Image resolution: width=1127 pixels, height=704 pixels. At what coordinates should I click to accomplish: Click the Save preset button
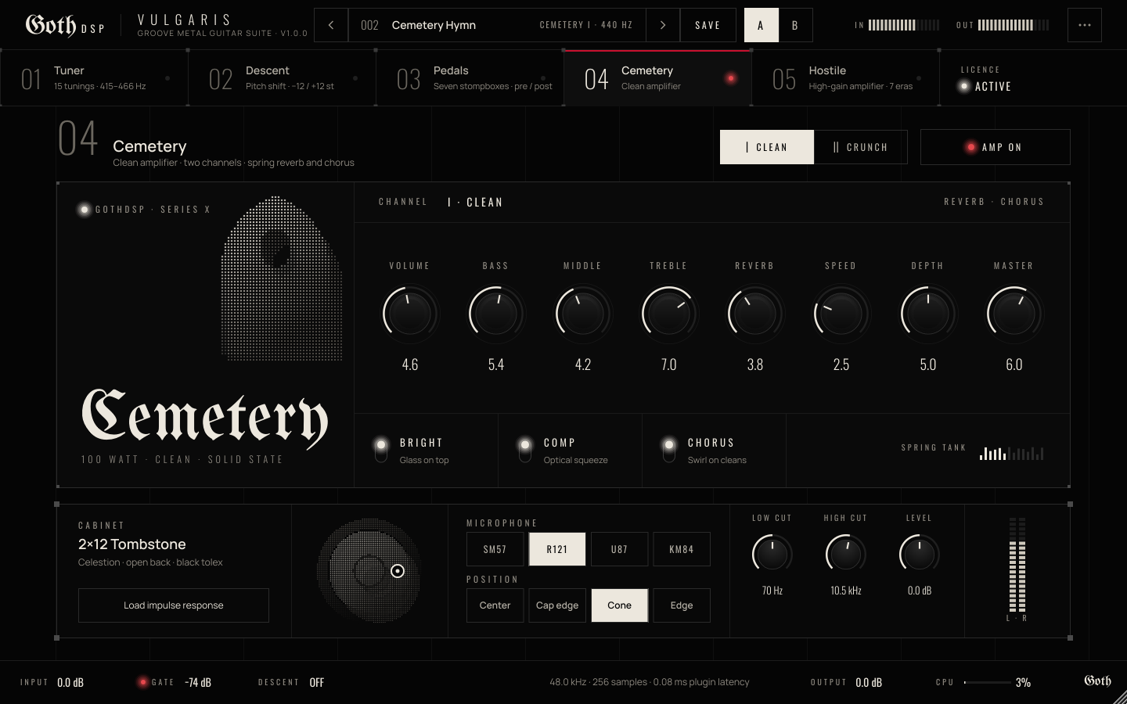(x=708, y=25)
